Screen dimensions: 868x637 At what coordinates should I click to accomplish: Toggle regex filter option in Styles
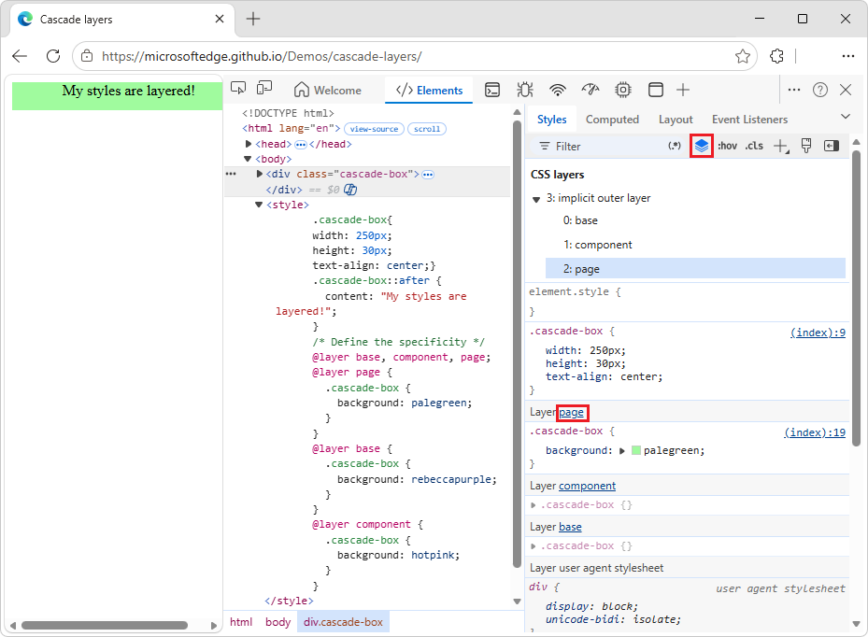[x=675, y=146]
